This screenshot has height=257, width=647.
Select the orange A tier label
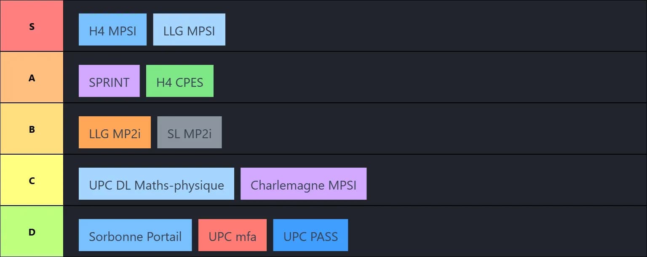pos(32,78)
